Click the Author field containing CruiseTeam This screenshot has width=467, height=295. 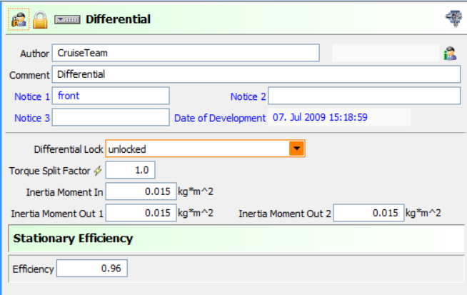pyautogui.click(x=186, y=53)
